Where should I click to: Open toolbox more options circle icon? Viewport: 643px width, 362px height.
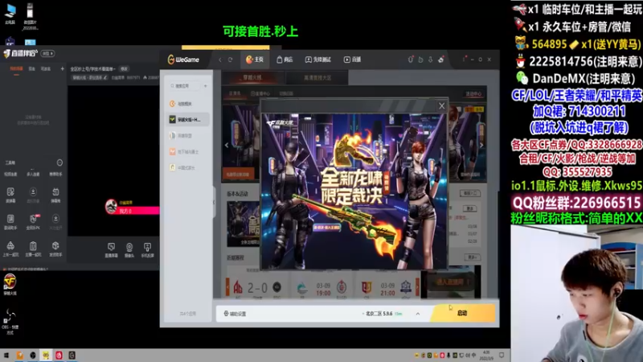point(59,162)
